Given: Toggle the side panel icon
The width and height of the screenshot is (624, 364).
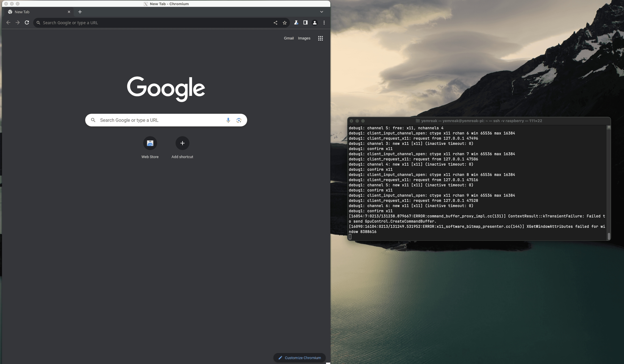Looking at the screenshot, I should (305, 23).
